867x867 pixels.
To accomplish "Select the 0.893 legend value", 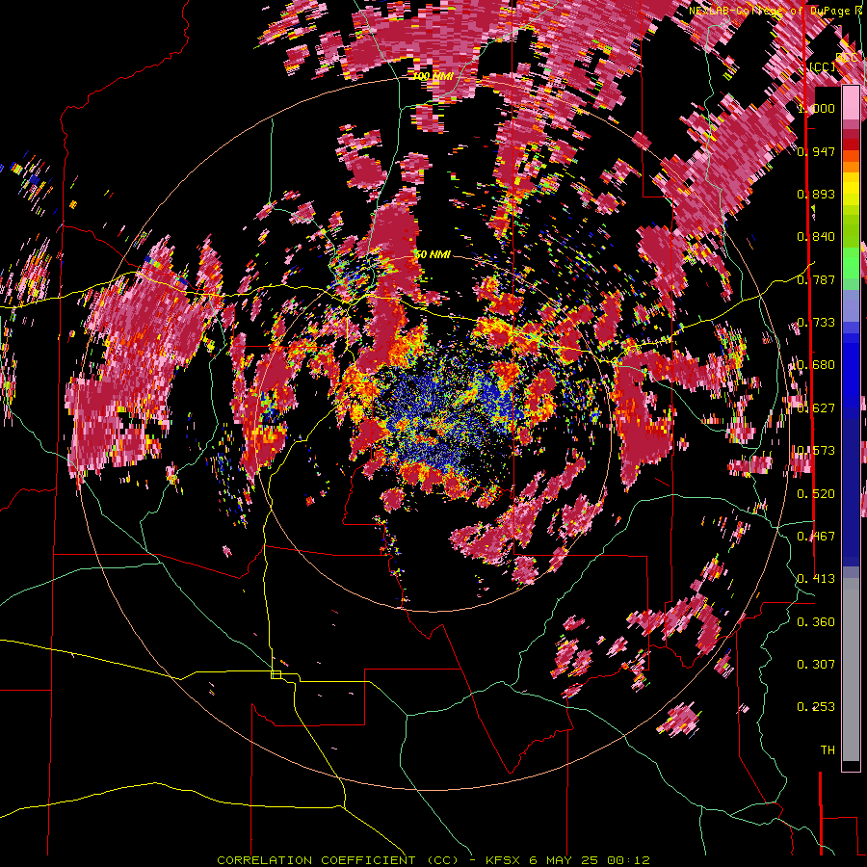I will (x=816, y=194).
